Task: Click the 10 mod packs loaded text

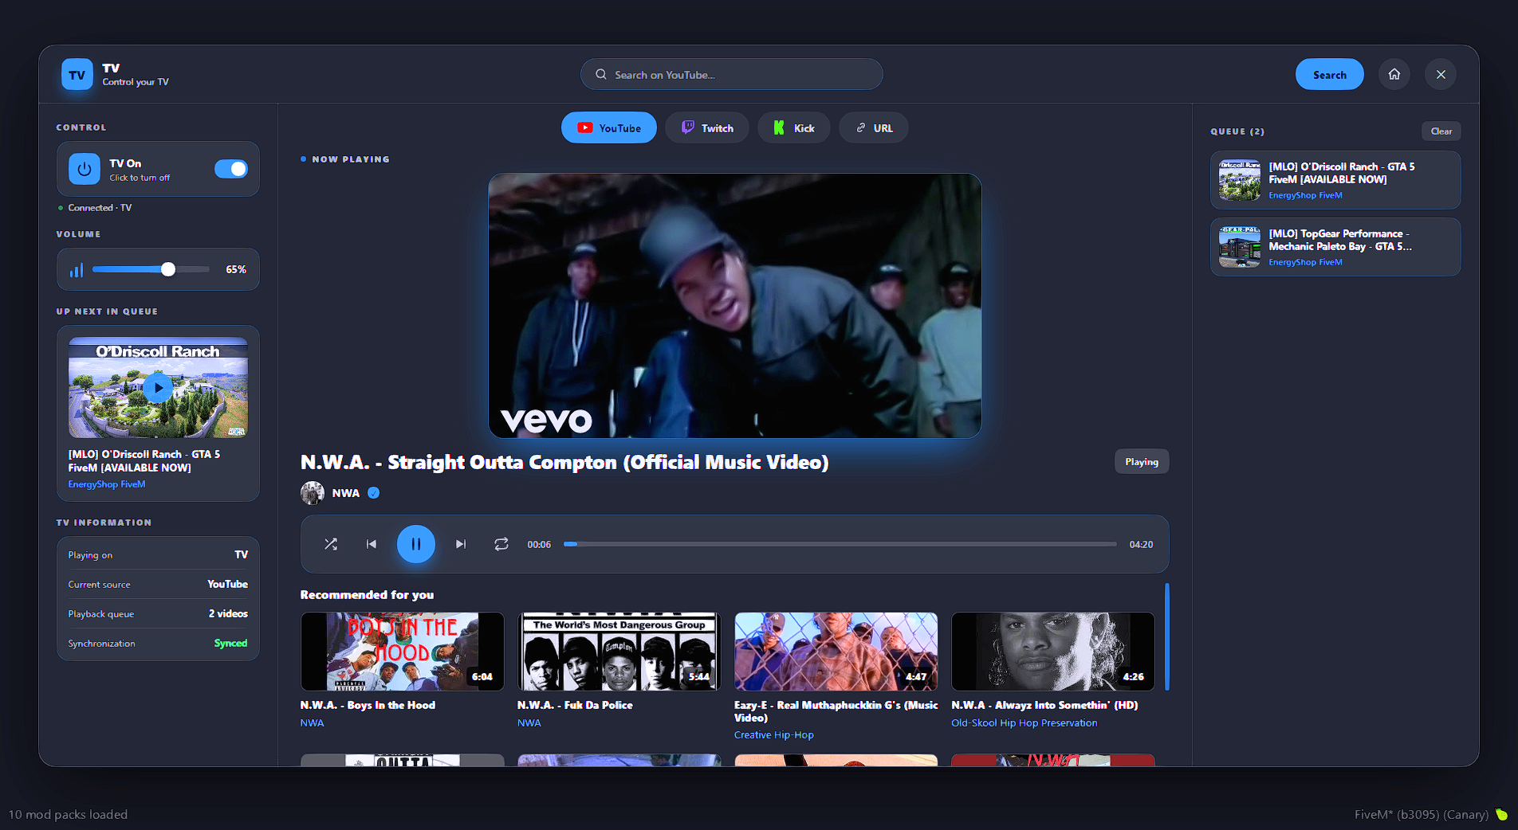Action: pos(68,814)
